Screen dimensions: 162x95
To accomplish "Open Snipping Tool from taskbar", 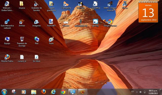I will pyautogui.click(x=14, y=92).
